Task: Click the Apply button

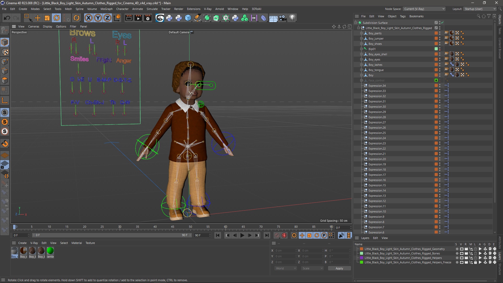Action: 339,268
